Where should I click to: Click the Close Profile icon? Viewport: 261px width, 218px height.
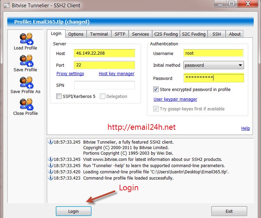pyautogui.click(x=26, y=104)
